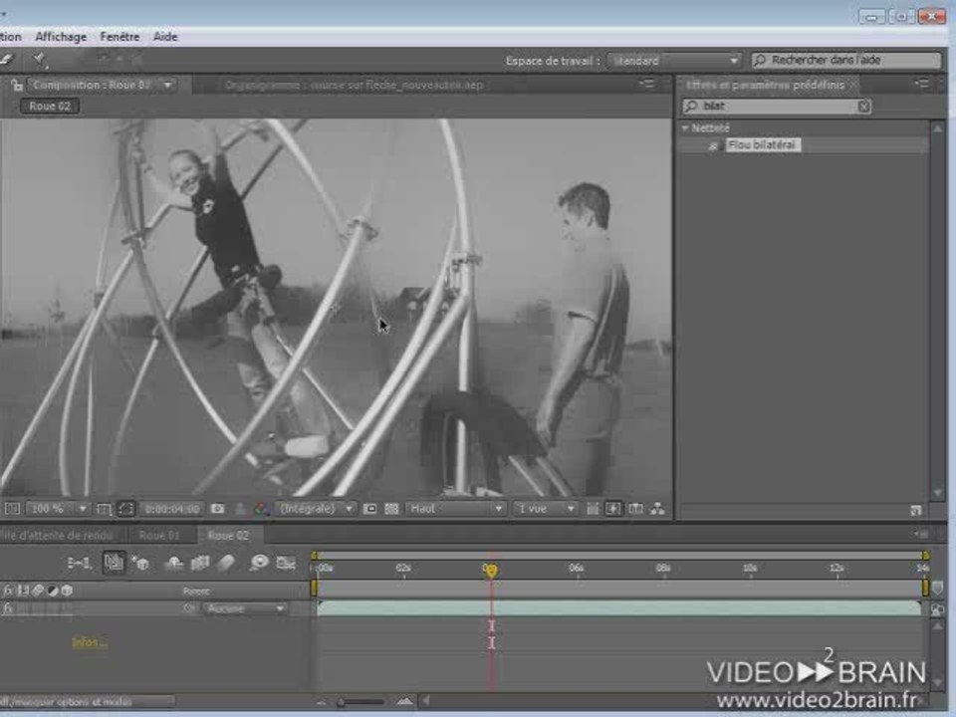Switch to the Roue 02 timeline tab
Image resolution: width=956 pixels, height=717 pixels.
click(228, 536)
